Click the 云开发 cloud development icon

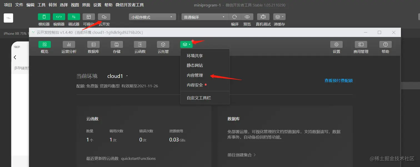pyautogui.click(x=104, y=17)
